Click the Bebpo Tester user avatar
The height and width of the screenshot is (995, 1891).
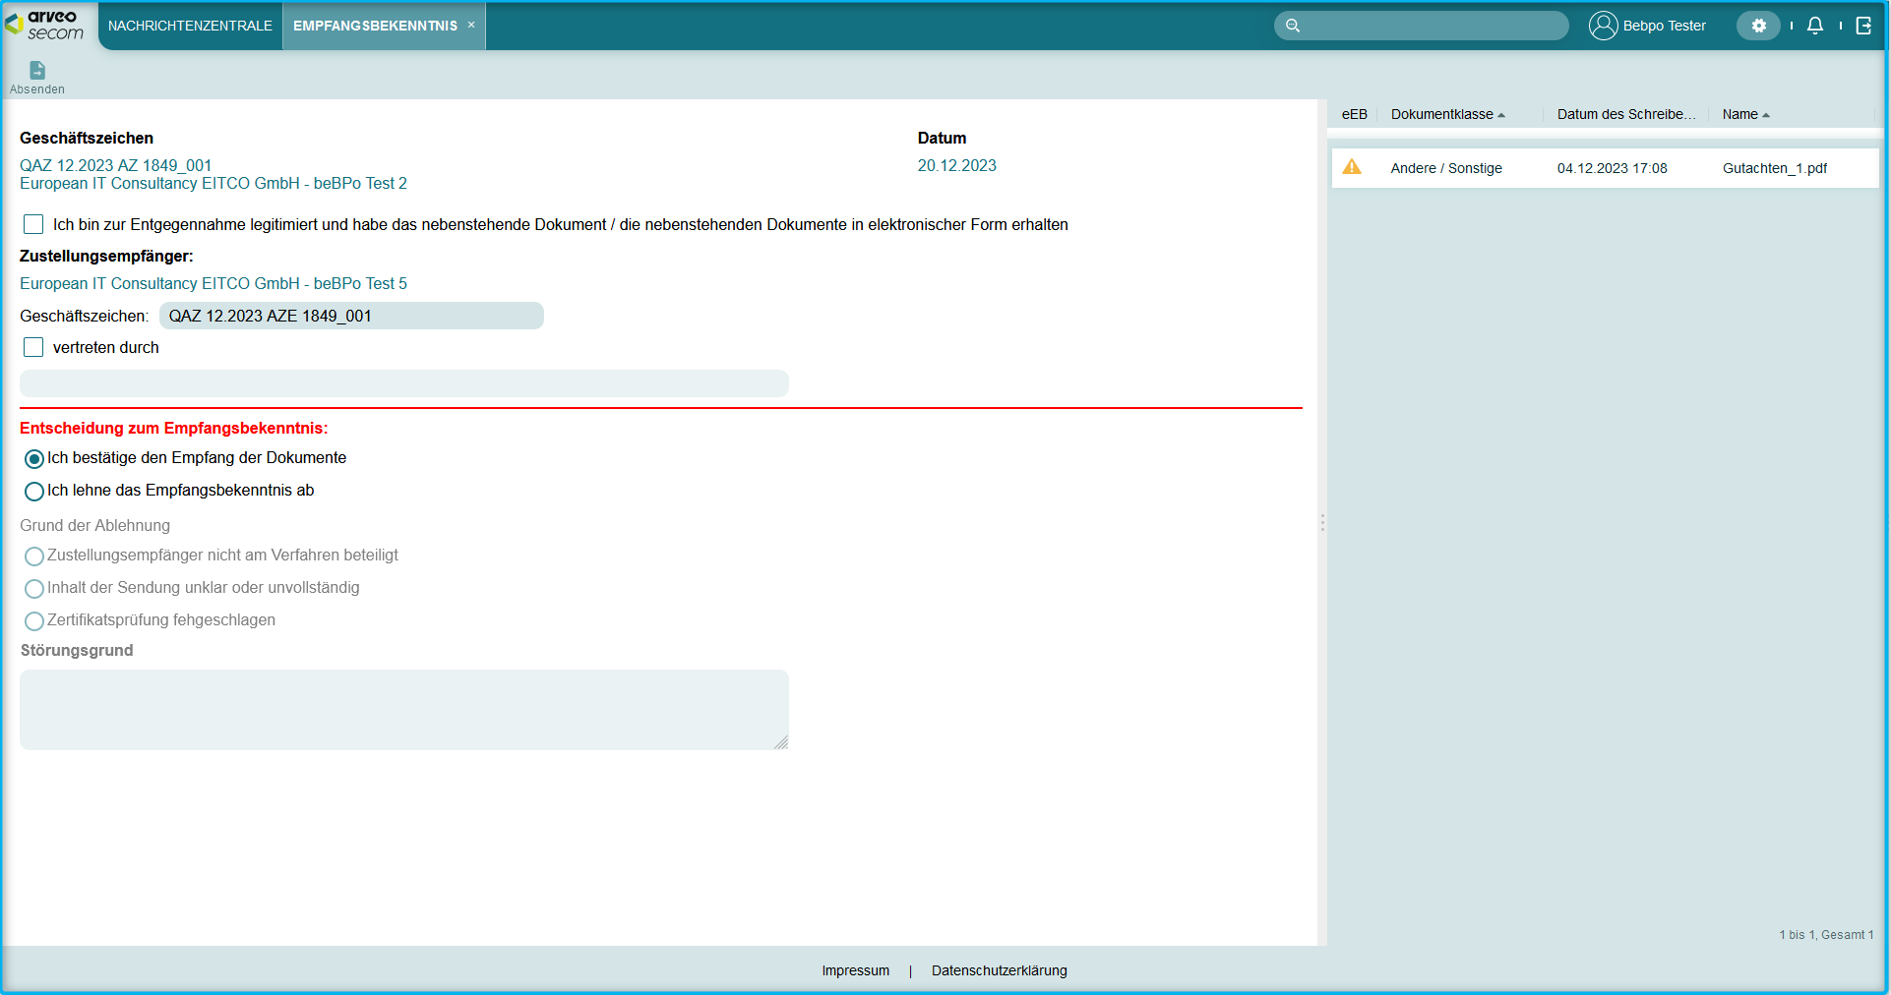(1603, 26)
